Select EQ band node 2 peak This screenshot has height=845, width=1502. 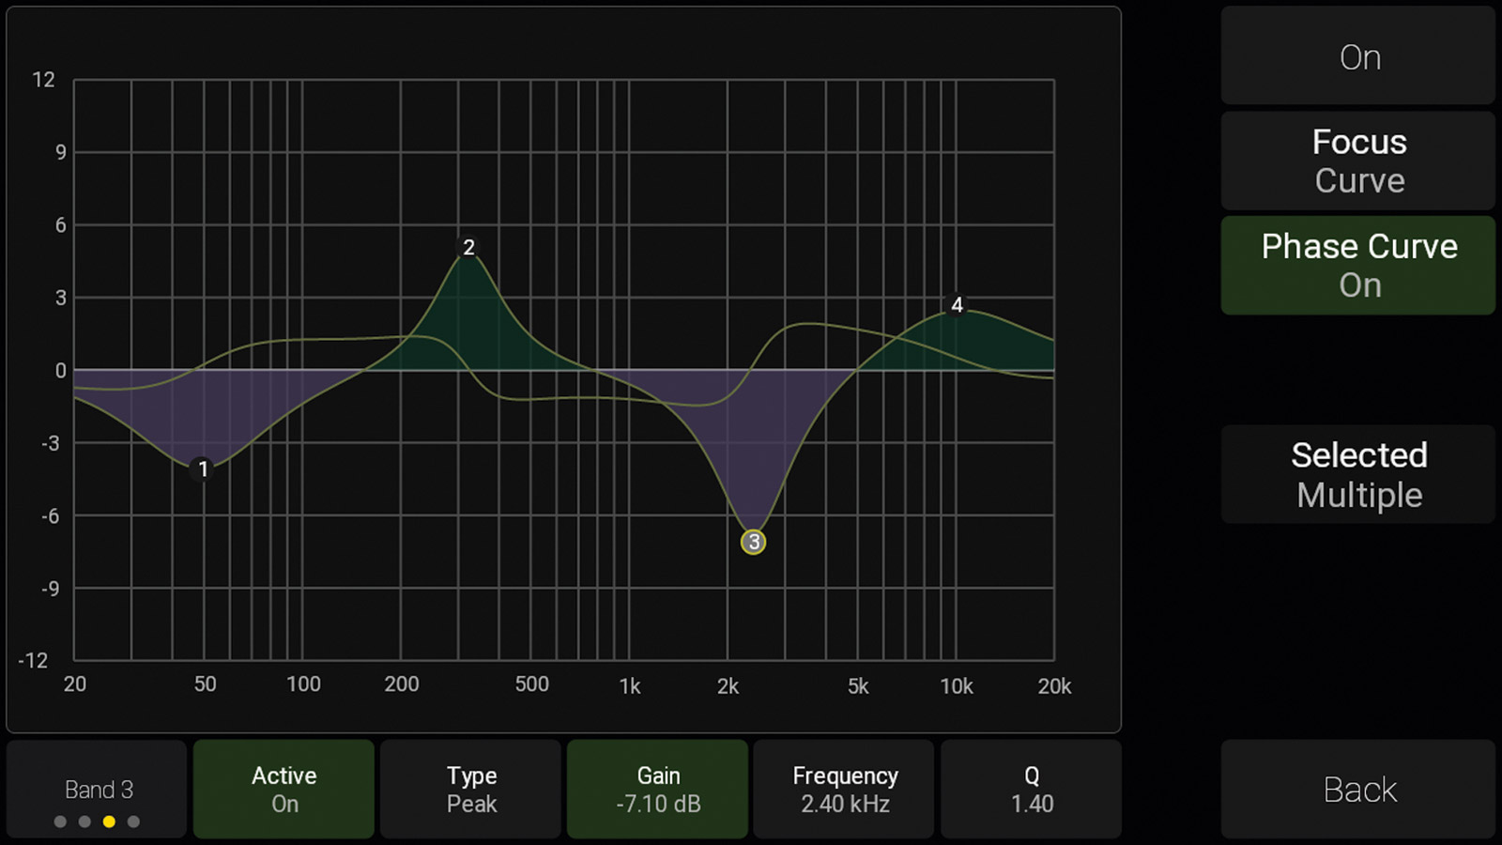(468, 248)
